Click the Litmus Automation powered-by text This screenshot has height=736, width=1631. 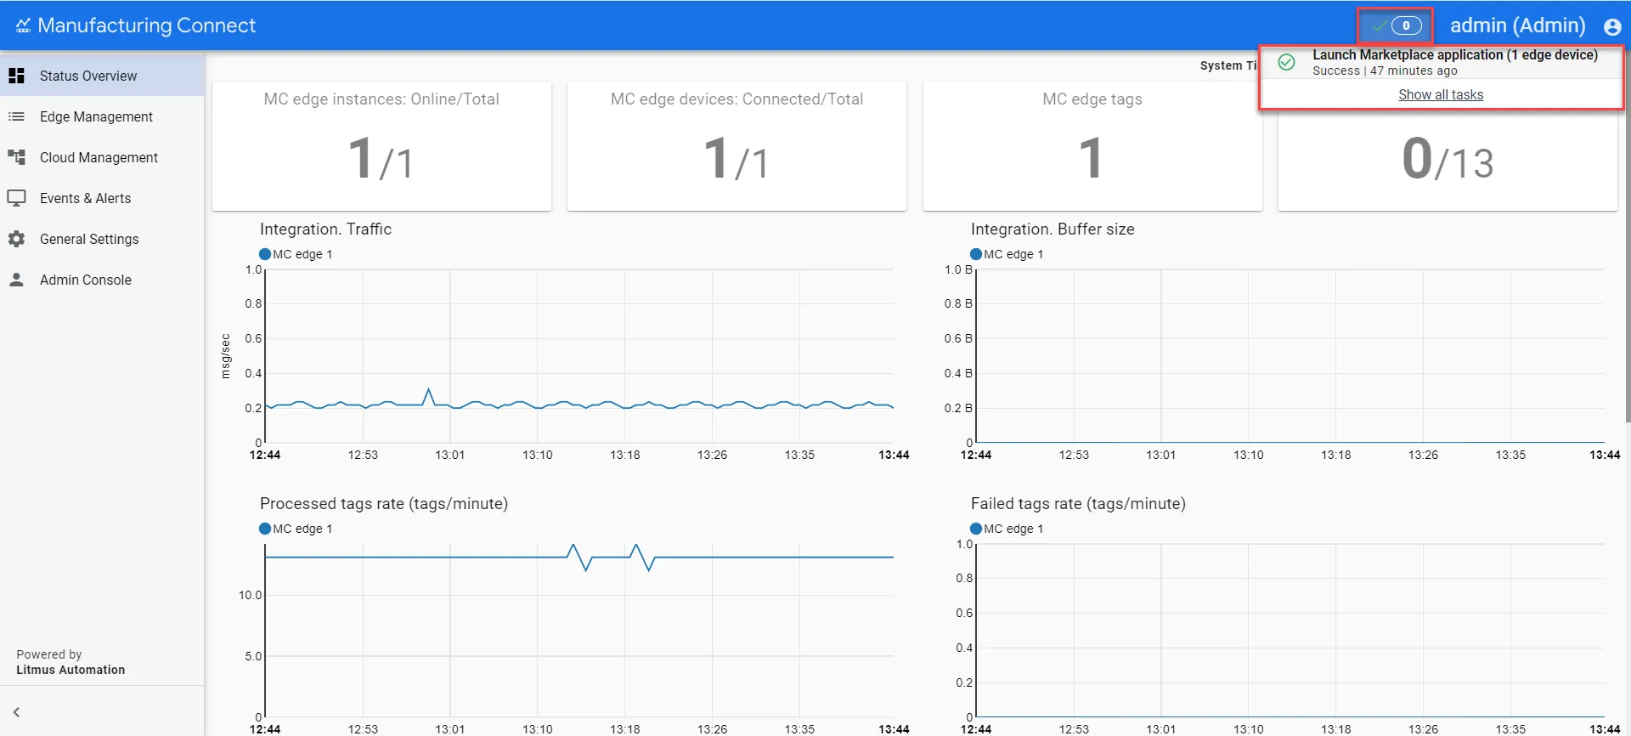pos(71,670)
